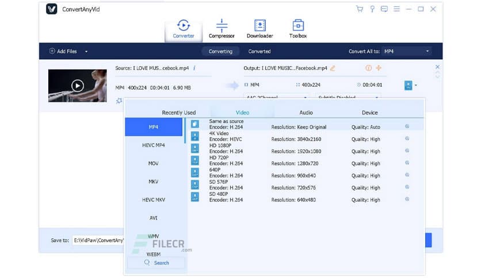Play the video thumbnail preview
The height and width of the screenshot is (278, 481).
tap(77, 86)
